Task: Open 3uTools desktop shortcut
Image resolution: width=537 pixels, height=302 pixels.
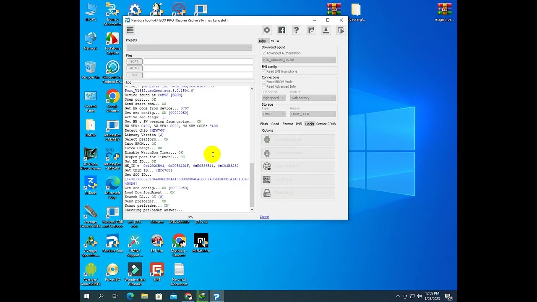Action: click(x=91, y=185)
